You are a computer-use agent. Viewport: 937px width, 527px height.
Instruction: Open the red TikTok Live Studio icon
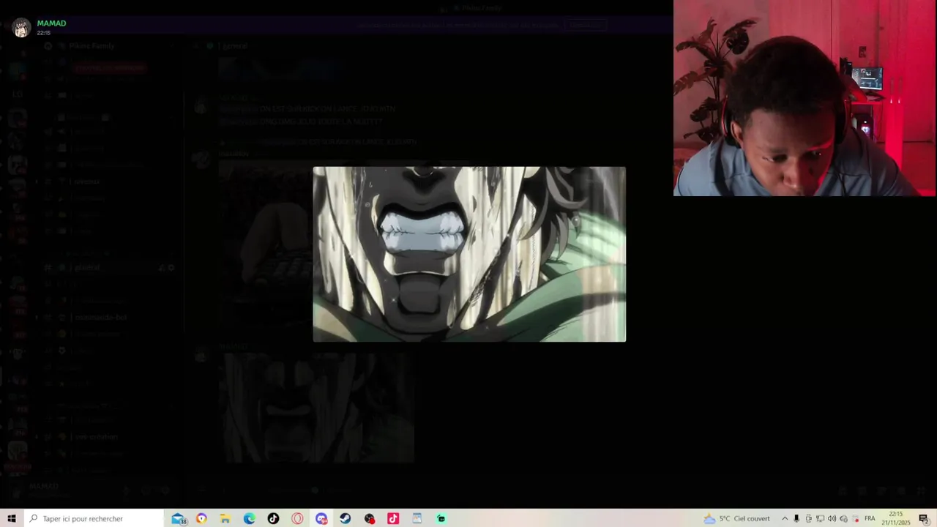393,518
